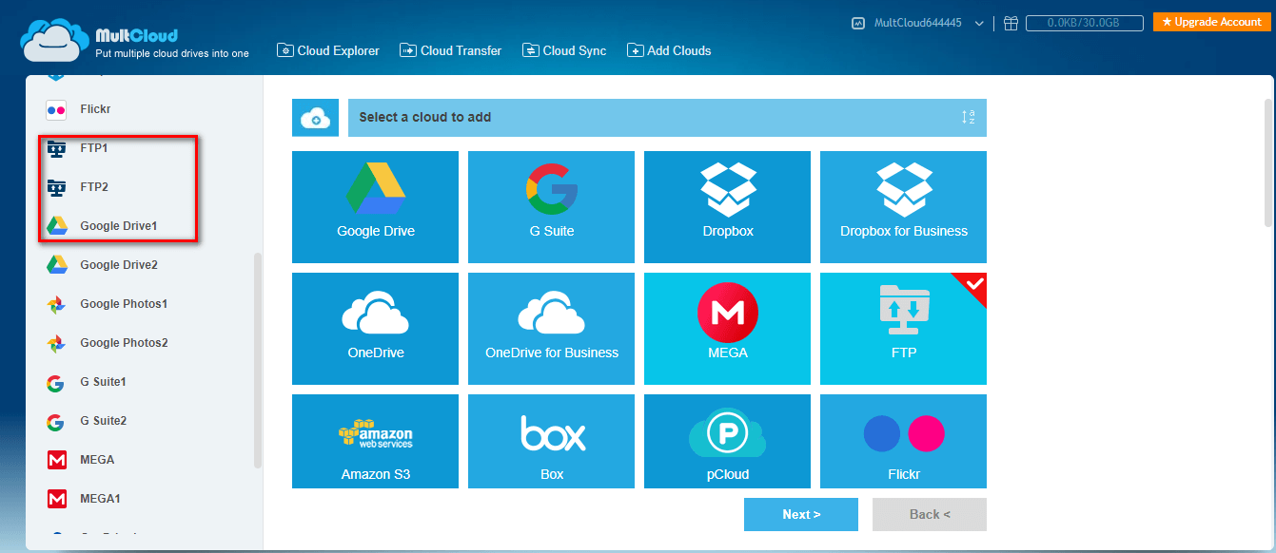Click the add cloud icon next to header
The width and height of the screenshot is (1276, 553).
(x=315, y=118)
